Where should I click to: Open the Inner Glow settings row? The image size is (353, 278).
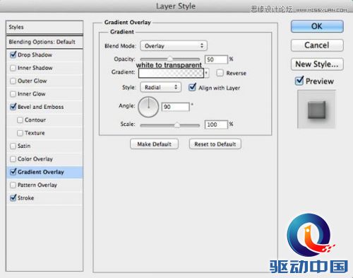tap(44, 94)
